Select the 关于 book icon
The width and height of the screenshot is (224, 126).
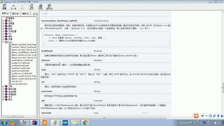click(x=6, y=97)
